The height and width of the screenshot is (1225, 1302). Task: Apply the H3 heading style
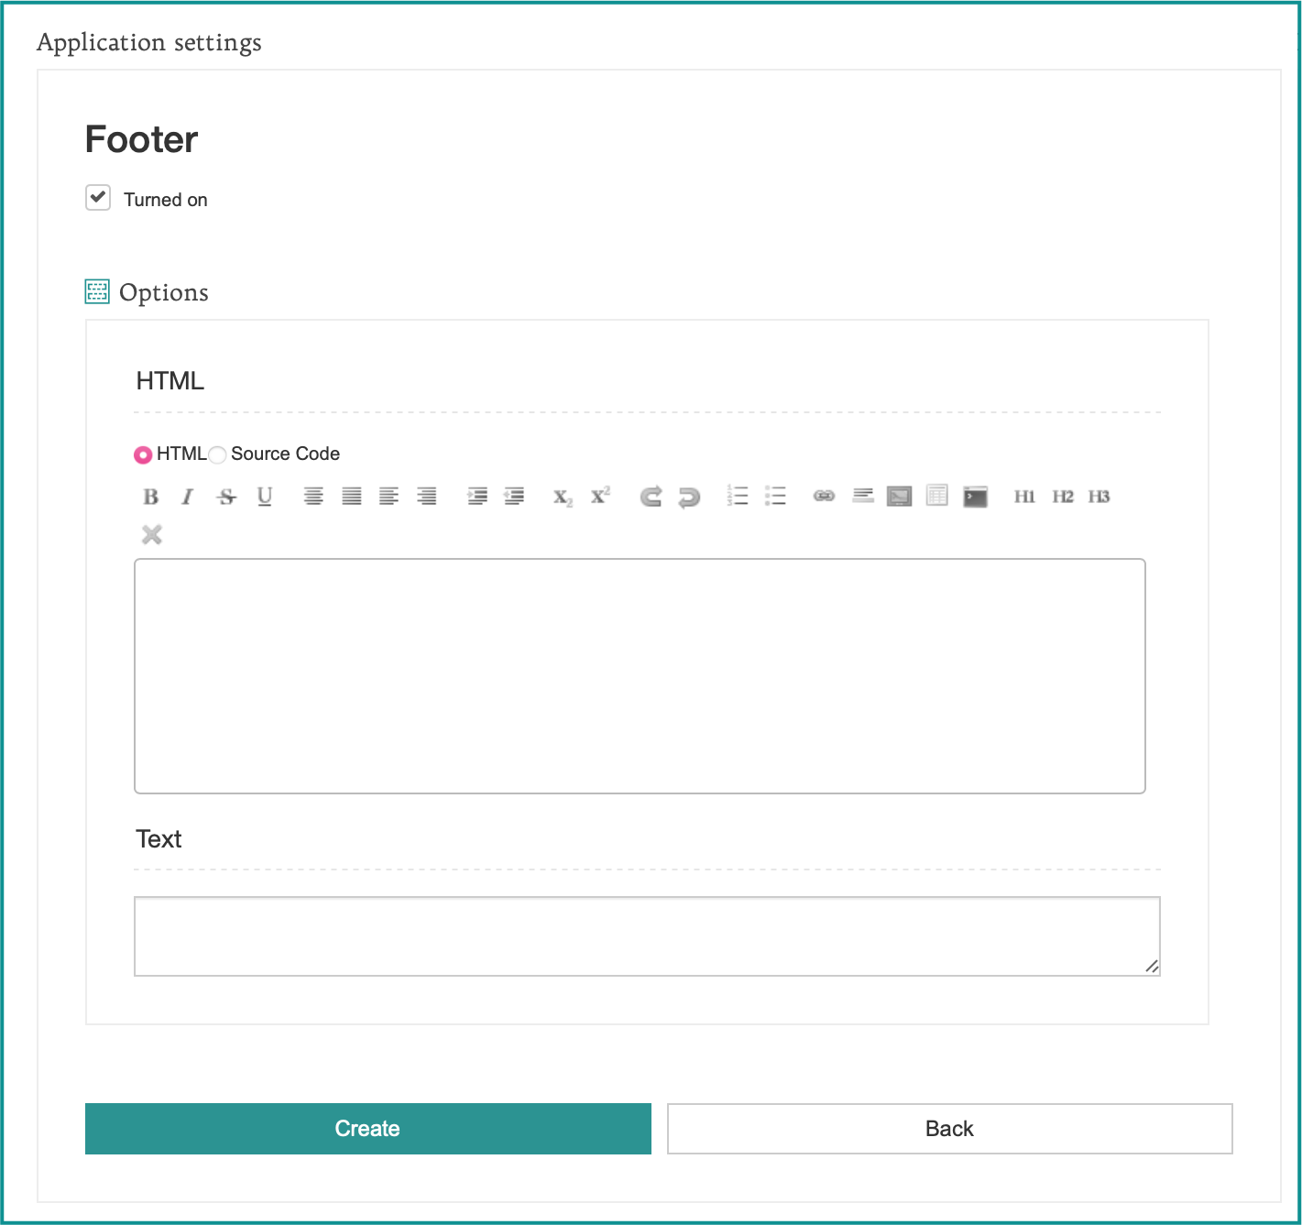coord(1099,496)
